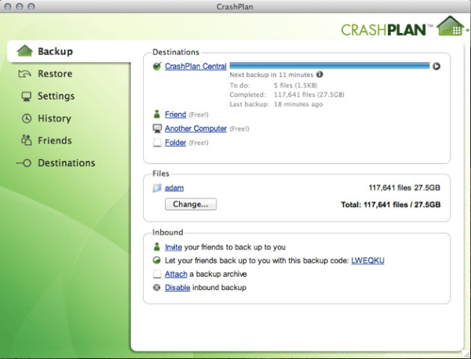
Task: Open the adam files link
Action: pyautogui.click(x=174, y=188)
